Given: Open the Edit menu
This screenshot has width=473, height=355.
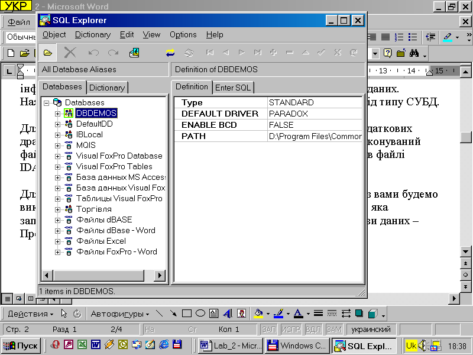Looking at the screenshot, I should pyautogui.click(x=127, y=35).
